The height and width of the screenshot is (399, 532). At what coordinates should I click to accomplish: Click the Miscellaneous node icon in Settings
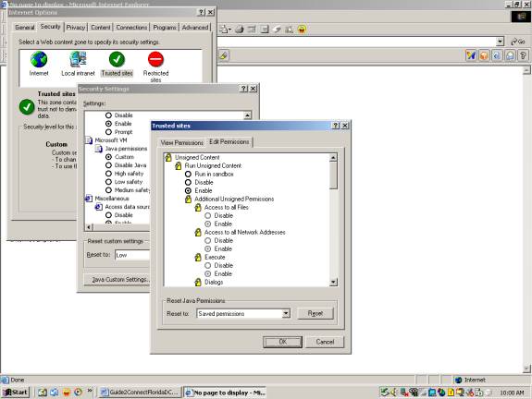pyautogui.click(x=89, y=199)
